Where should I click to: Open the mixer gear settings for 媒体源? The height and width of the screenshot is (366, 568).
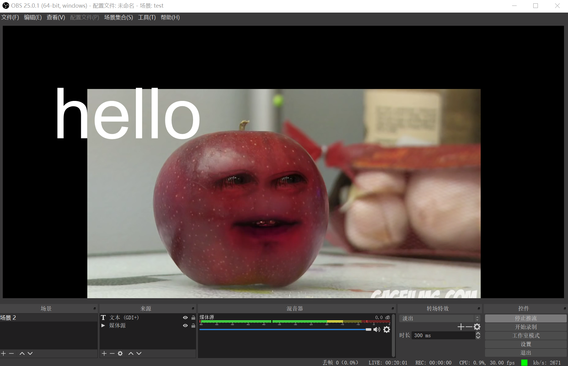387,329
